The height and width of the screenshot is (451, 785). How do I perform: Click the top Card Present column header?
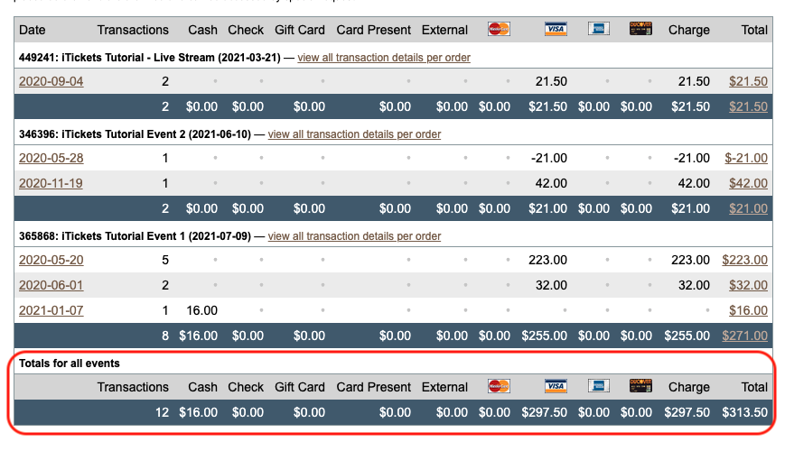[x=373, y=30]
